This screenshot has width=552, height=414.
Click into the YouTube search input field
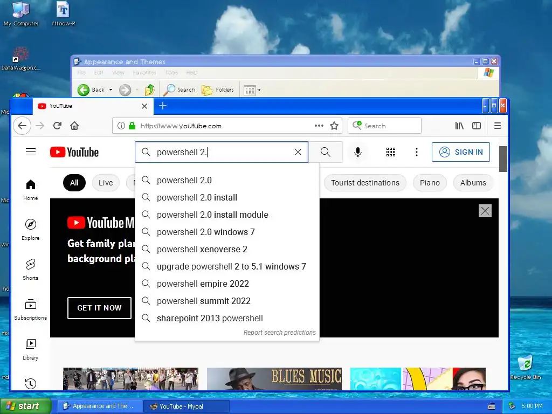222,152
